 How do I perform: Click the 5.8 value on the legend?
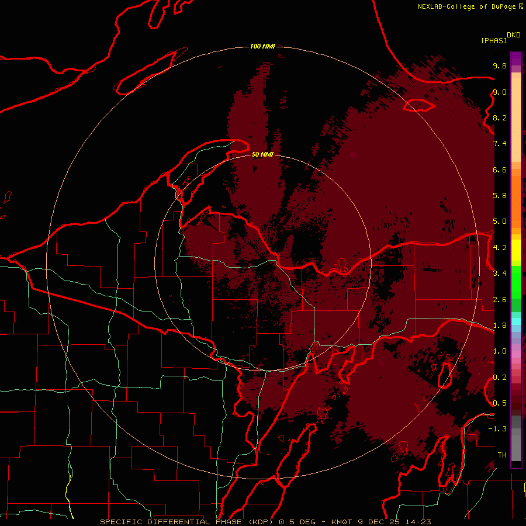point(500,196)
